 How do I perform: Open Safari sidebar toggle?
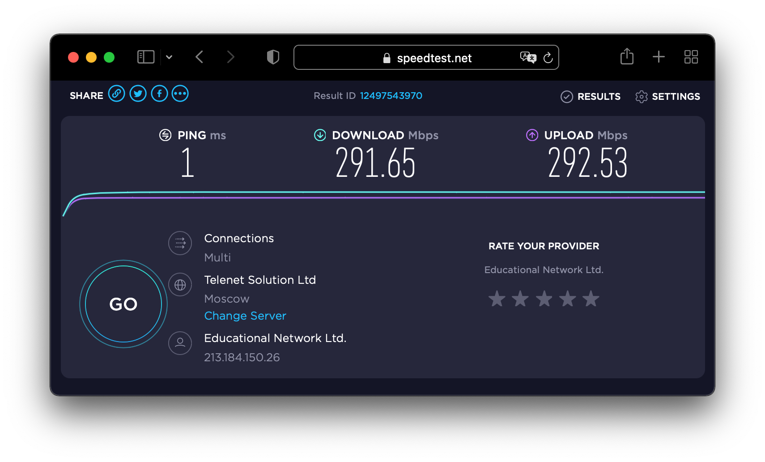coord(145,57)
